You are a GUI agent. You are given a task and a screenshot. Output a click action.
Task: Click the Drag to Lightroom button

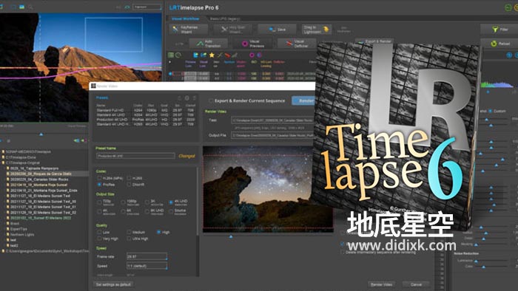[x=316, y=30]
